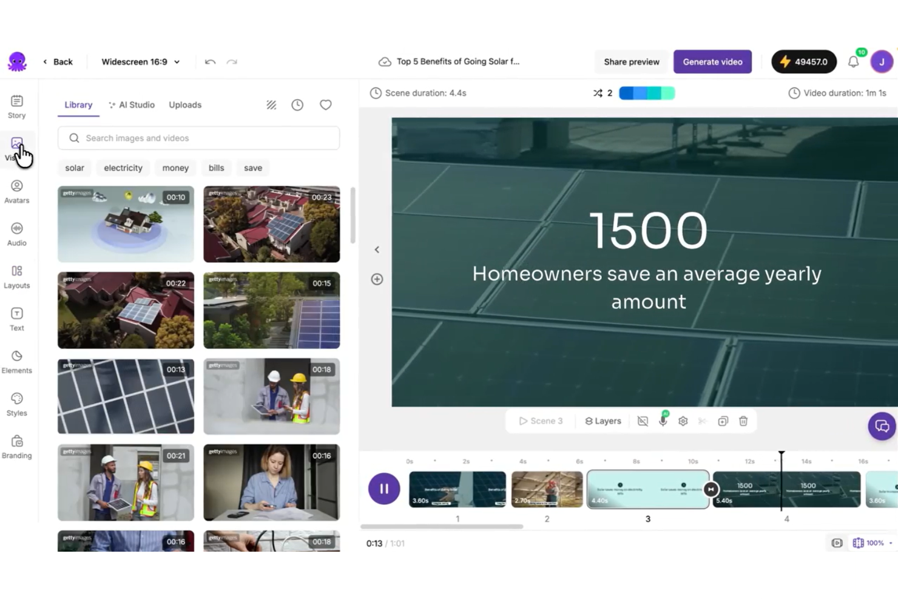Filter by the electricity tag
This screenshot has width=898, height=599.
coord(123,168)
